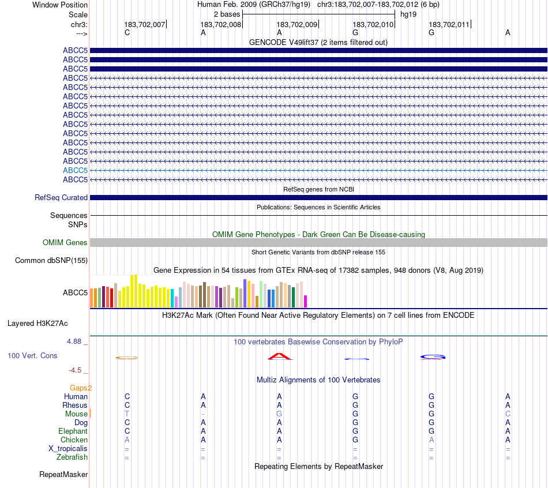The height and width of the screenshot is (488, 548).
Task: Click position label 183,702,010
Action: click(373, 24)
